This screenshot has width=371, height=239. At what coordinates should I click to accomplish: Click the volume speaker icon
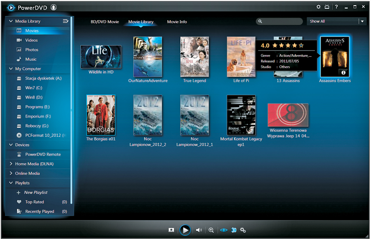[198, 230]
